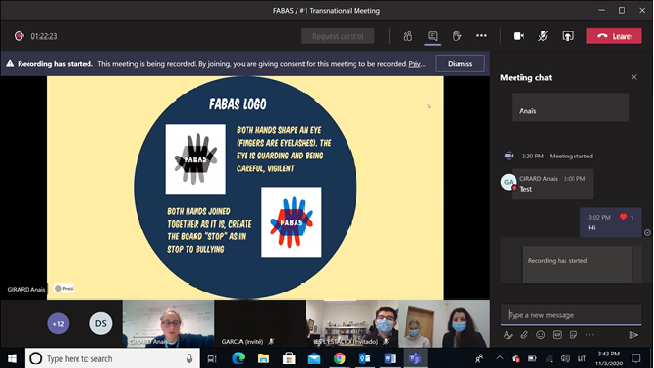Click the message status icon beside Hi
Viewport: 654px width, 368px height.
pyautogui.click(x=647, y=233)
